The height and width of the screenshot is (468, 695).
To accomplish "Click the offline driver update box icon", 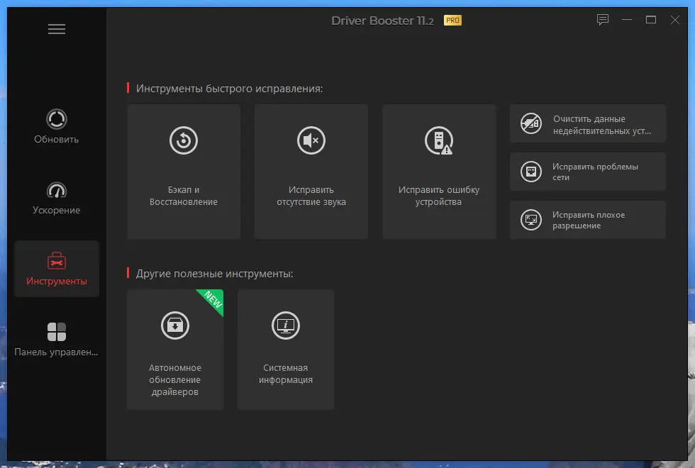I will (x=175, y=325).
